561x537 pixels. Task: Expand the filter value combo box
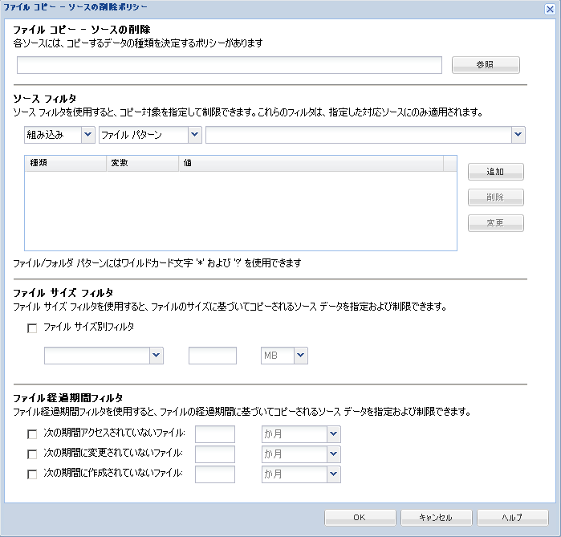pos(518,135)
